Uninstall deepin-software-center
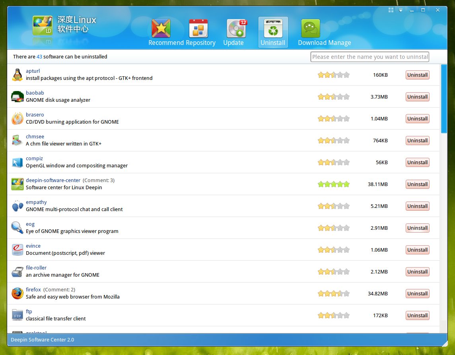The height and width of the screenshot is (355, 455). (x=417, y=184)
